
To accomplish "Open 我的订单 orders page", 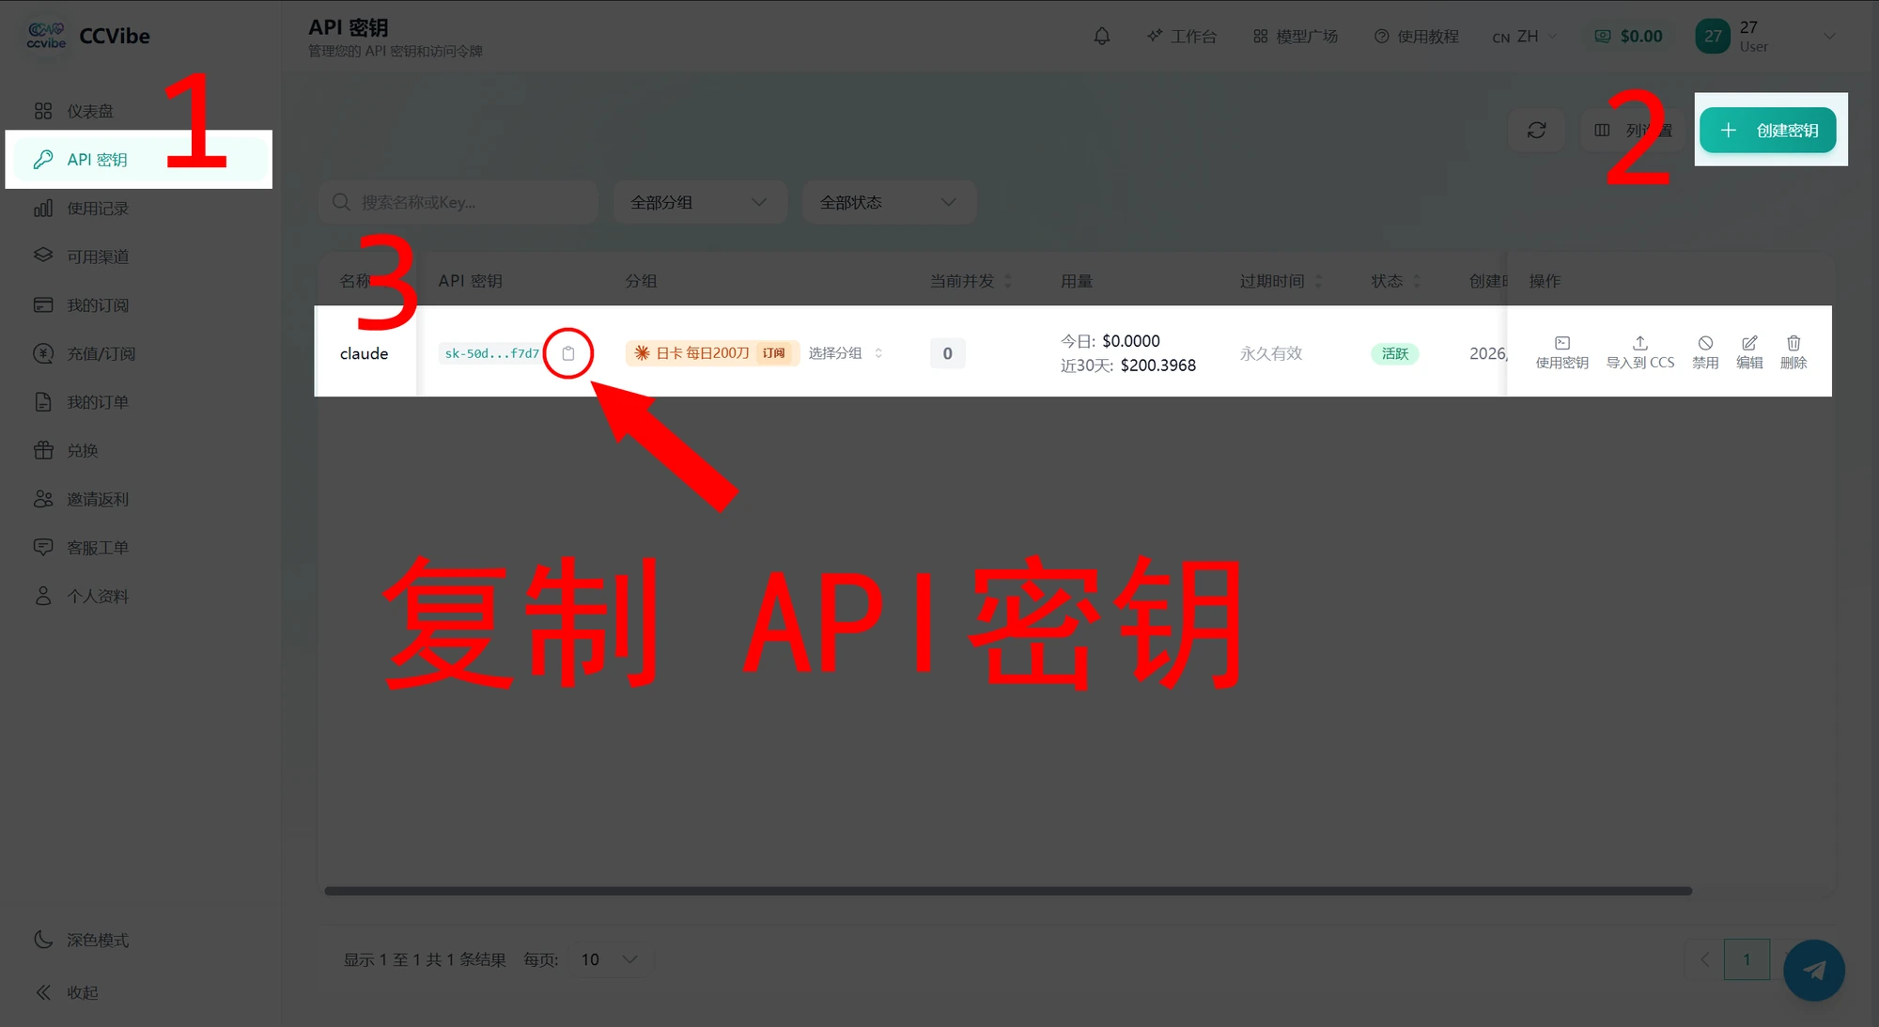I will [138, 402].
